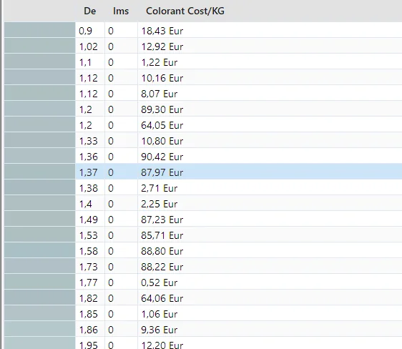Click the De value 0,9

point(85,31)
